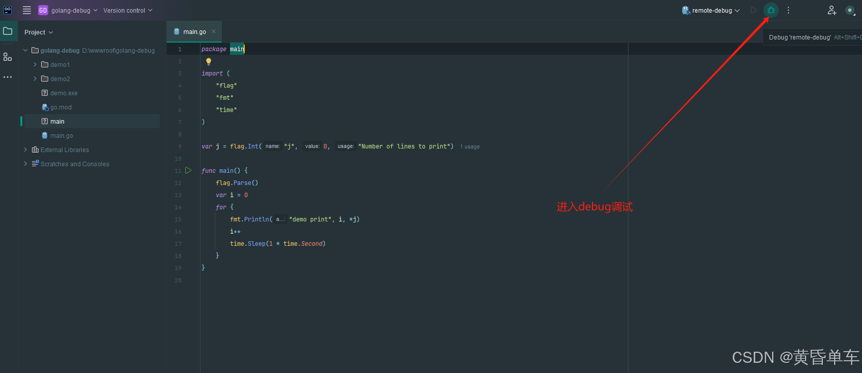Start debugging with the green bug icon
Screen dimensions: 862x373
click(x=771, y=10)
